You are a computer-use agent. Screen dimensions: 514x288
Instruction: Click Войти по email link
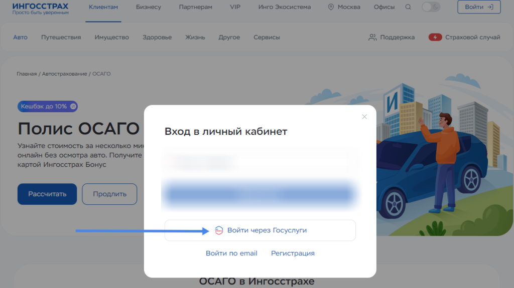pyautogui.click(x=231, y=253)
